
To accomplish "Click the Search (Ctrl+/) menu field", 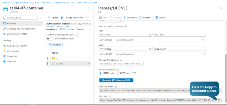I will coord(20,18).
